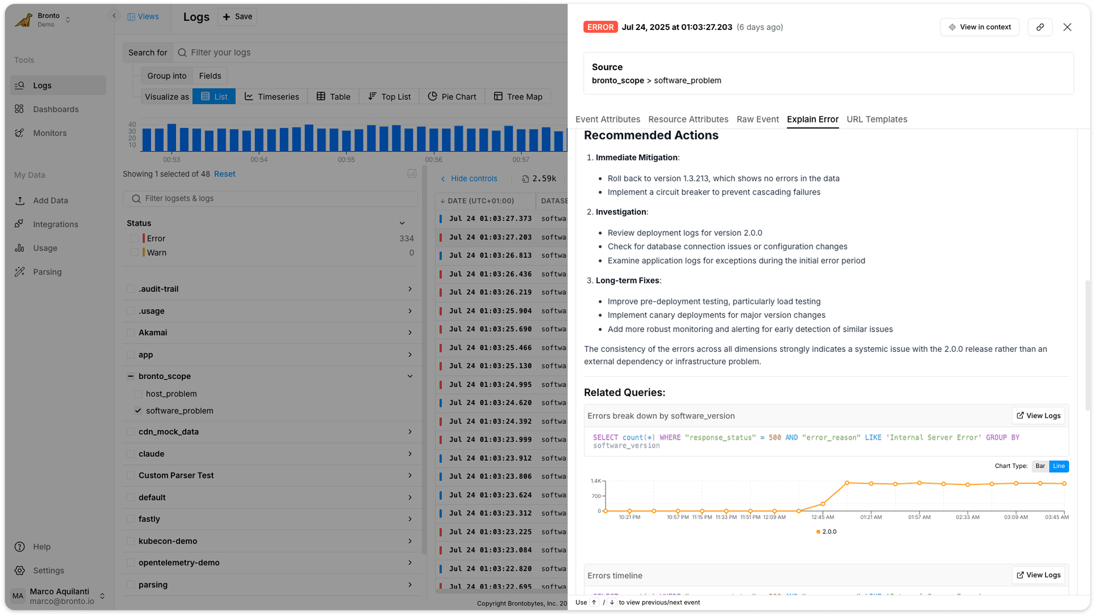
Task: Check the .audit-trail logset
Action: pos(131,289)
